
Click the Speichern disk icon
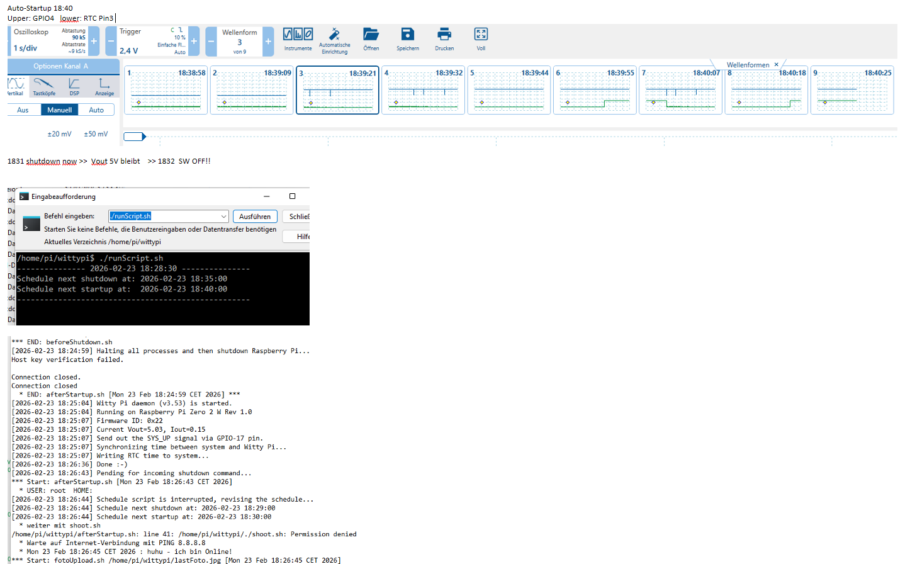pos(407,35)
